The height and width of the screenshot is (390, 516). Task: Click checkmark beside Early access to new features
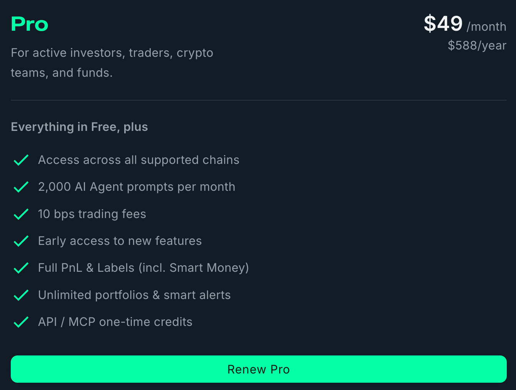point(21,241)
